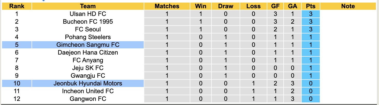Click the Loss column header
The height and width of the screenshot is (105, 379).
click(x=253, y=6)
